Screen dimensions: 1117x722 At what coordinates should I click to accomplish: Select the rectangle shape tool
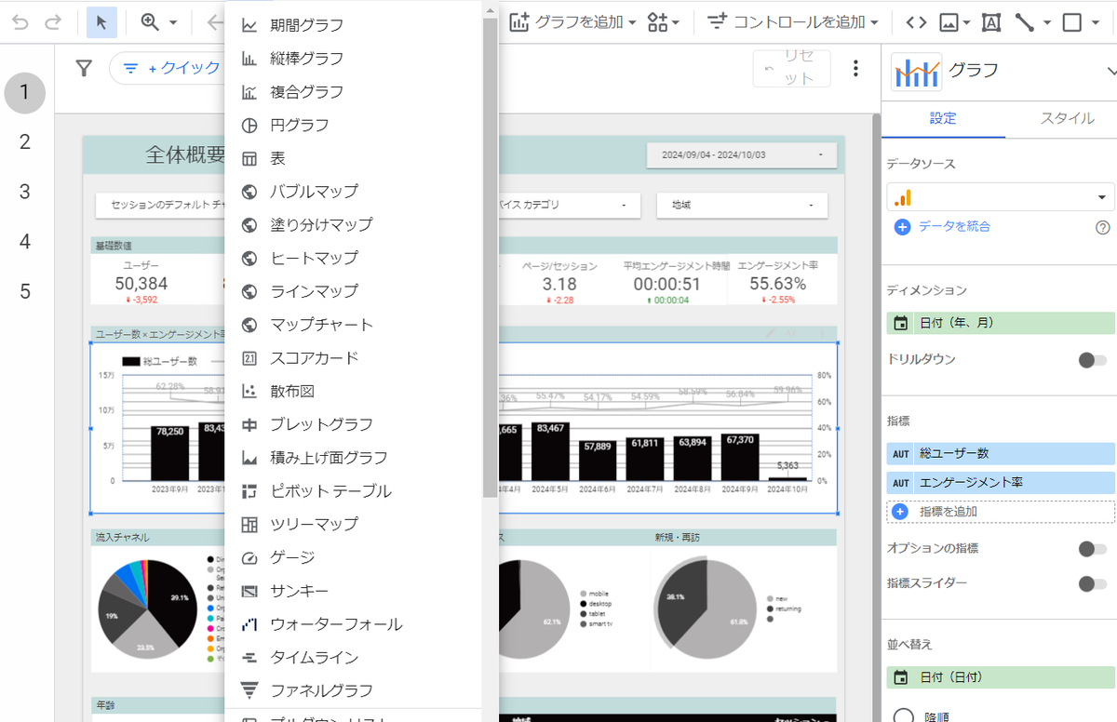pyautogui.click(x=1072, y=22)
